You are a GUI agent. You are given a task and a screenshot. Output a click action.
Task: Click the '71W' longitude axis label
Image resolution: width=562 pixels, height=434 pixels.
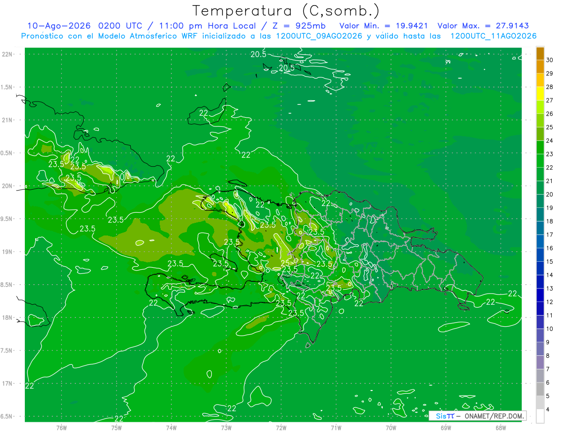click(x=336, y=428)
